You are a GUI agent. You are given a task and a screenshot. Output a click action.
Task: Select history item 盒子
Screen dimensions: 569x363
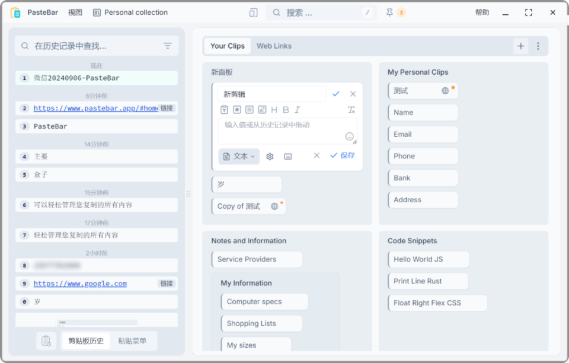pyautogui.click(x=97, y=174)
